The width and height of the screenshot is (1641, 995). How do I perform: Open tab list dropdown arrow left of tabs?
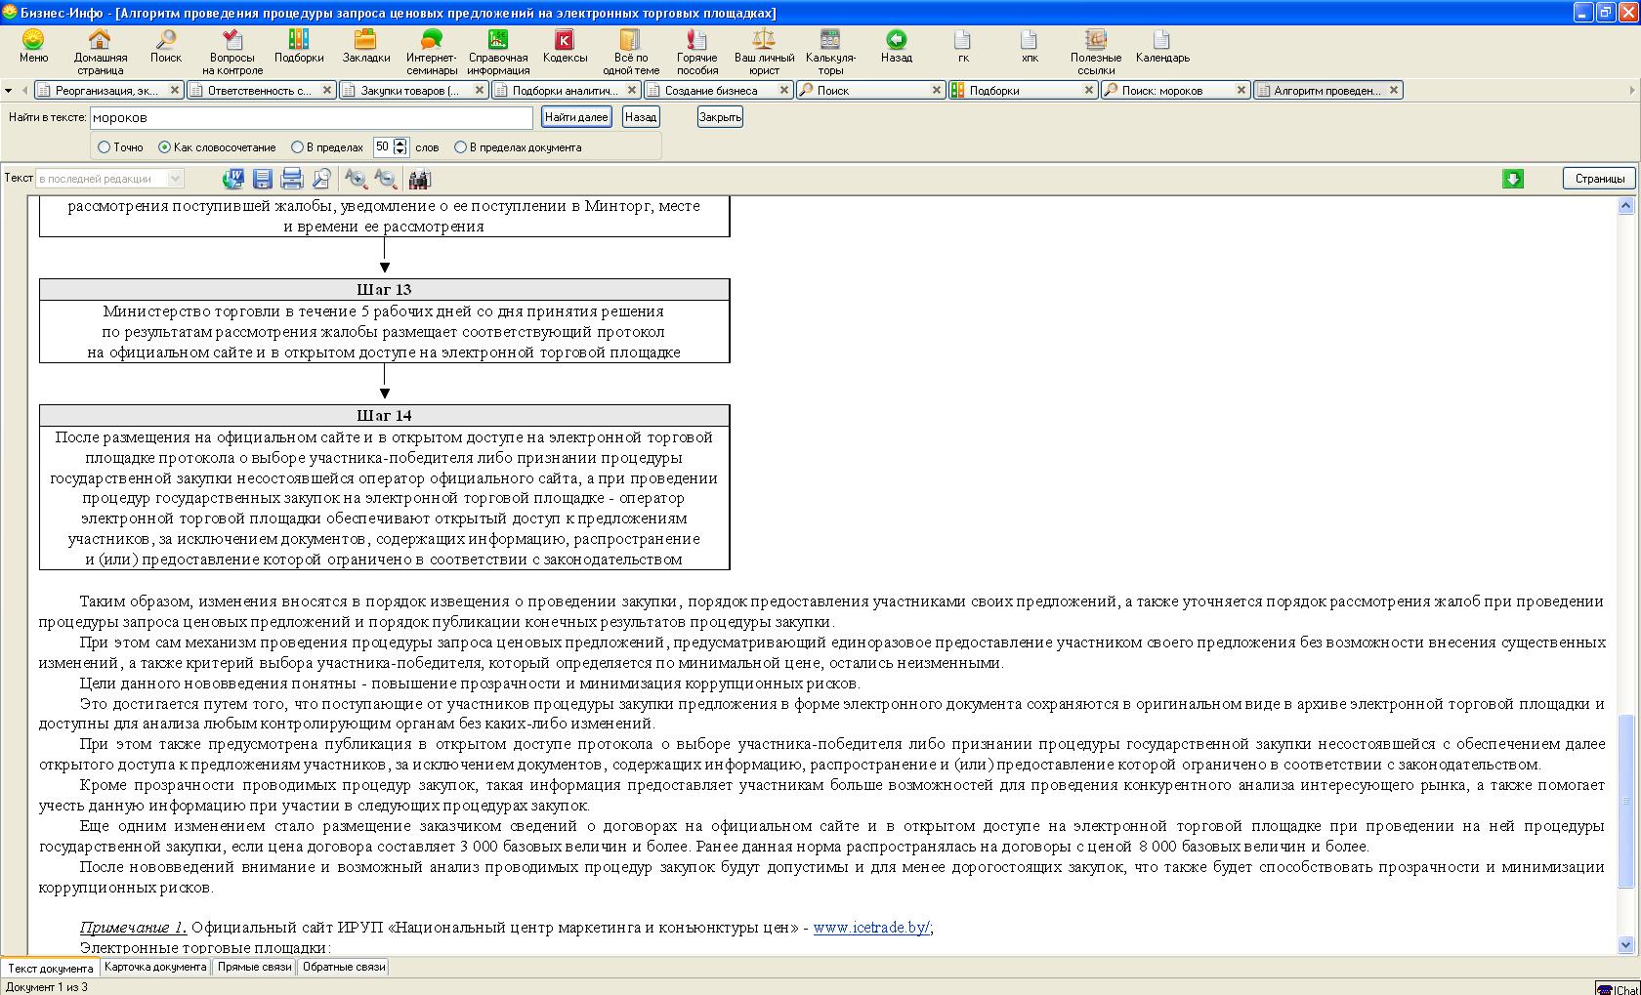click(9, 91)
